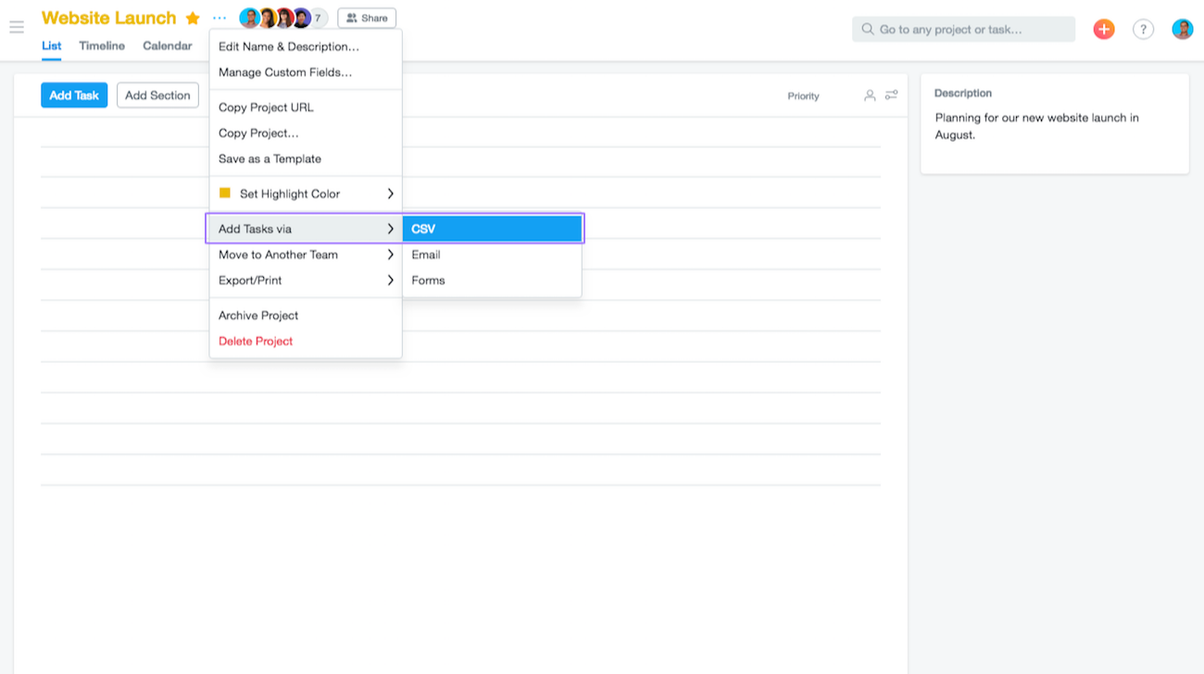
Task: Open the help question mark icon
Action: click(x=1143, y=30)
